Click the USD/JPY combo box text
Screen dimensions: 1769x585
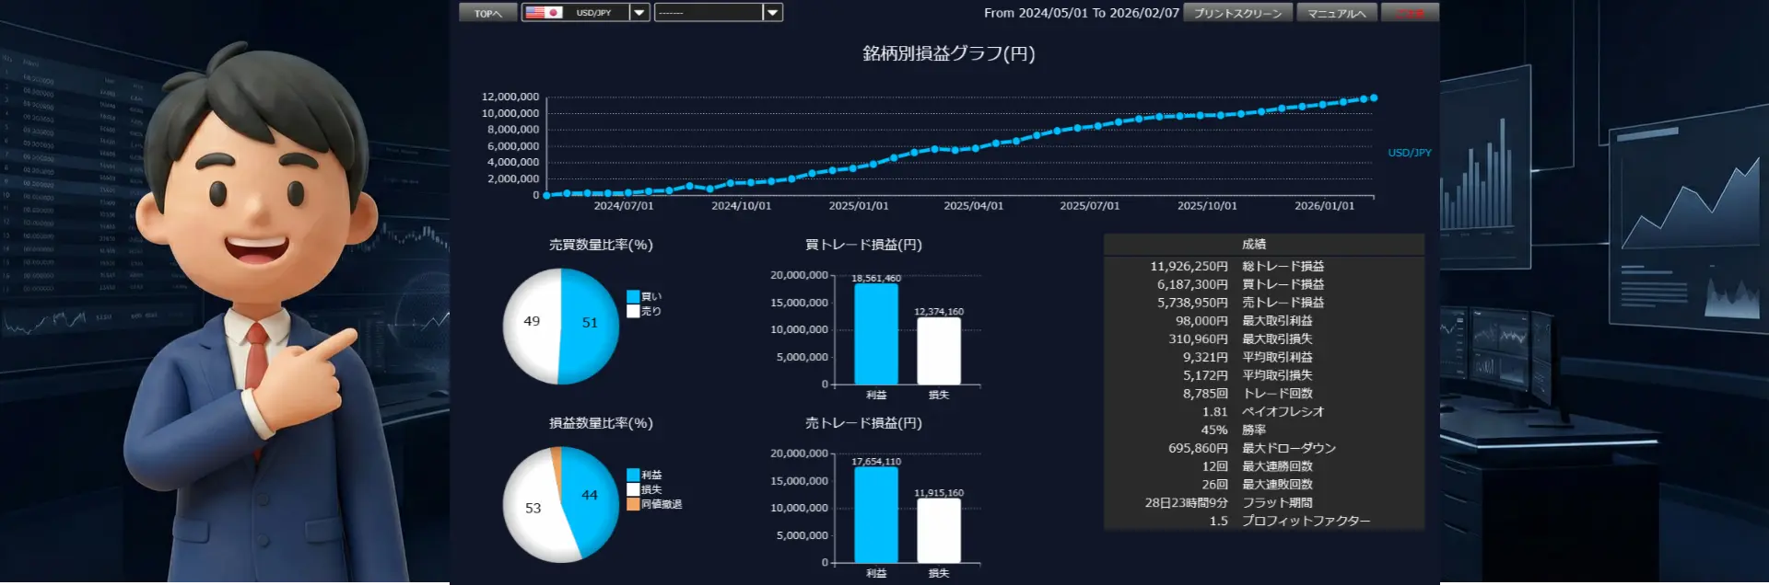pyautogui.click(x=594, y=13)
